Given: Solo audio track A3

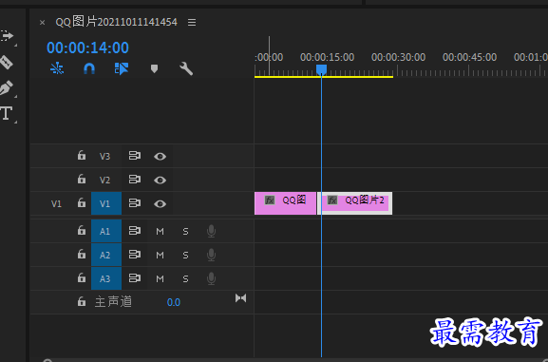Looking at the screenshot, I should click(185, 279).
